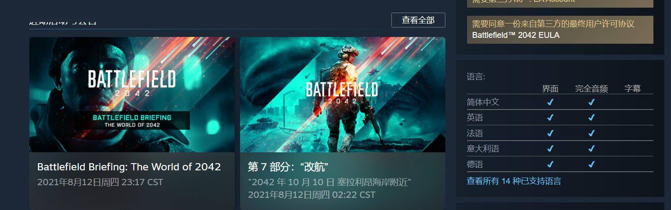Click the 意大利语 界面 checkmark
The image size is (671, 210).
pyautogui.click(x=550, y=148)
